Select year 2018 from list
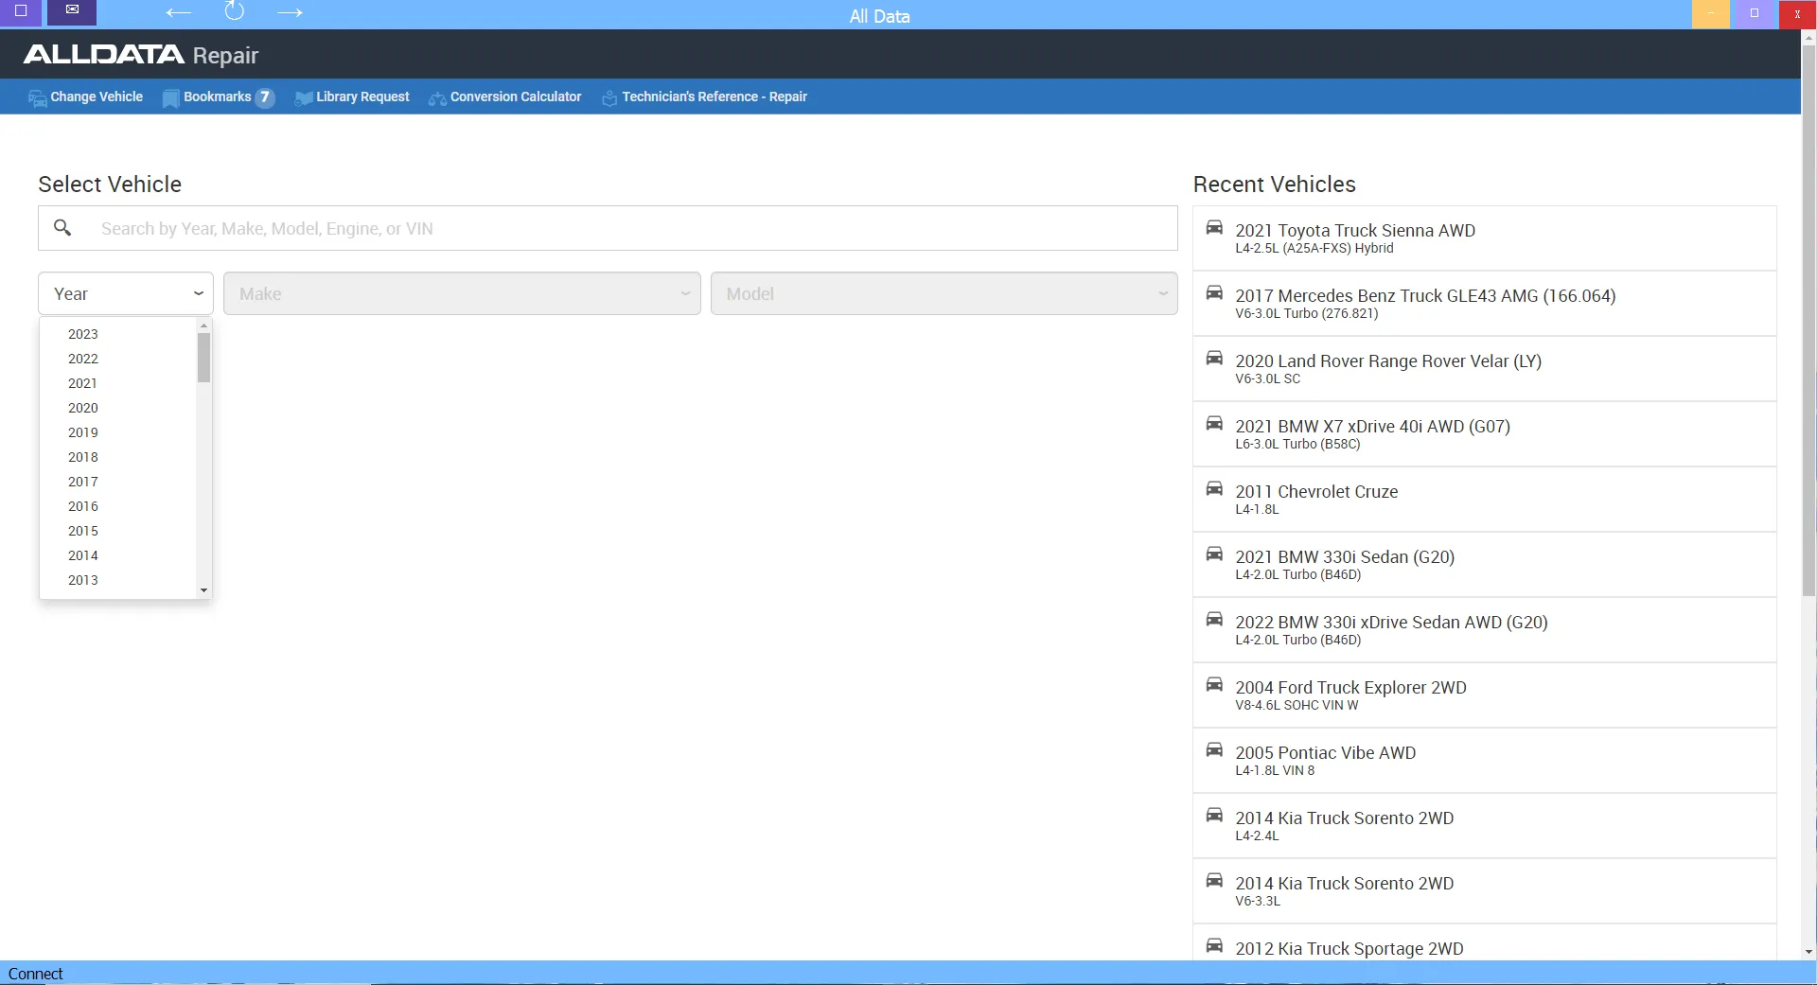Screen dimensions: 1817x985 (83, 457)
